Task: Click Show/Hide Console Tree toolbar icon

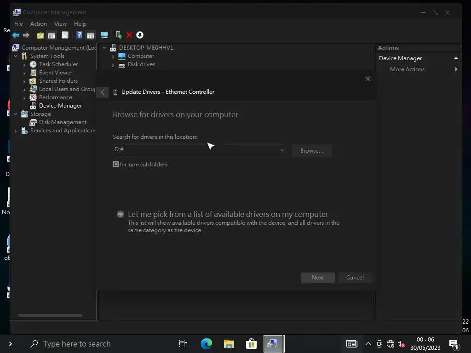Action: tap(52, 35)
